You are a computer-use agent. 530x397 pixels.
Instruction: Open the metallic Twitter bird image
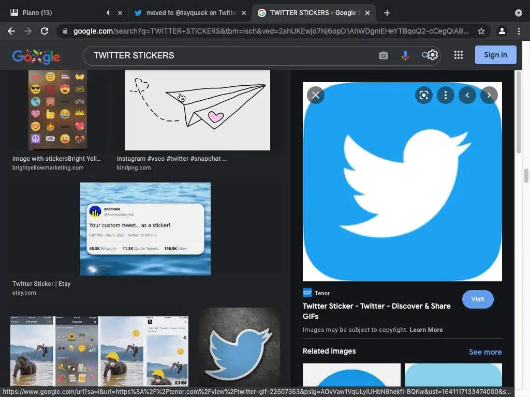(x=240, y=348)
